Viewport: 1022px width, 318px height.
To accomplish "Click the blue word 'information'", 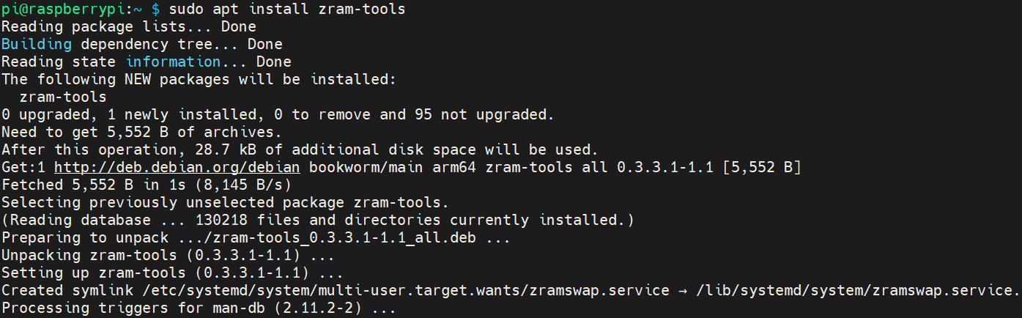I will [173, 62].
